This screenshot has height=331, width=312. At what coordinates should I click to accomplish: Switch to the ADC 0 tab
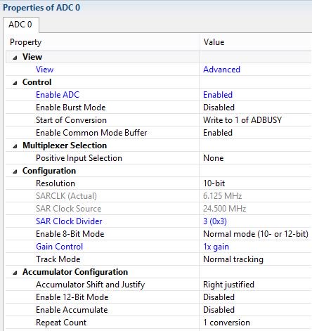click(x=20, y=25)
